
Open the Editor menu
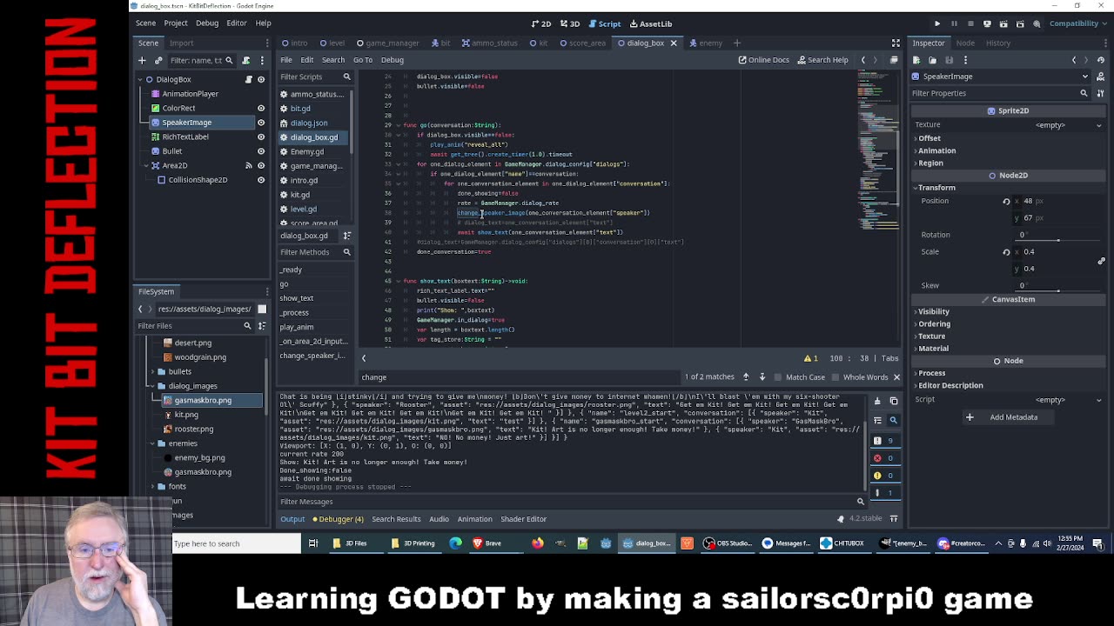pos(237,23)
